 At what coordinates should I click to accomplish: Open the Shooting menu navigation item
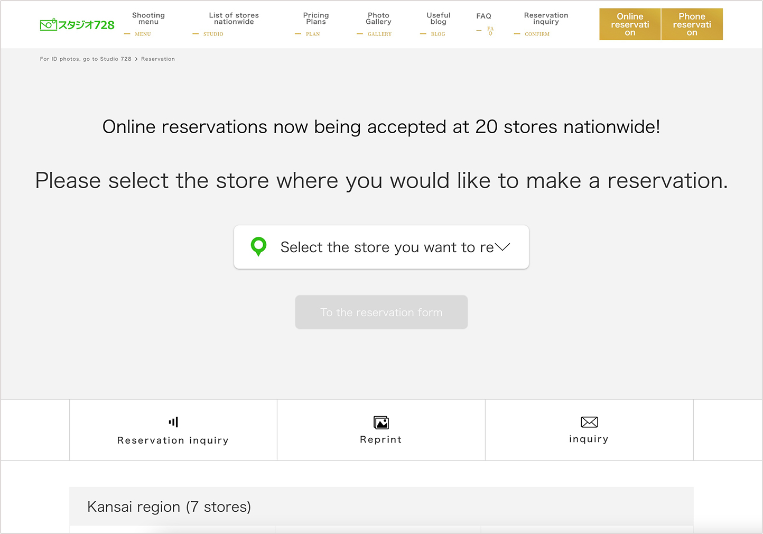148,24
